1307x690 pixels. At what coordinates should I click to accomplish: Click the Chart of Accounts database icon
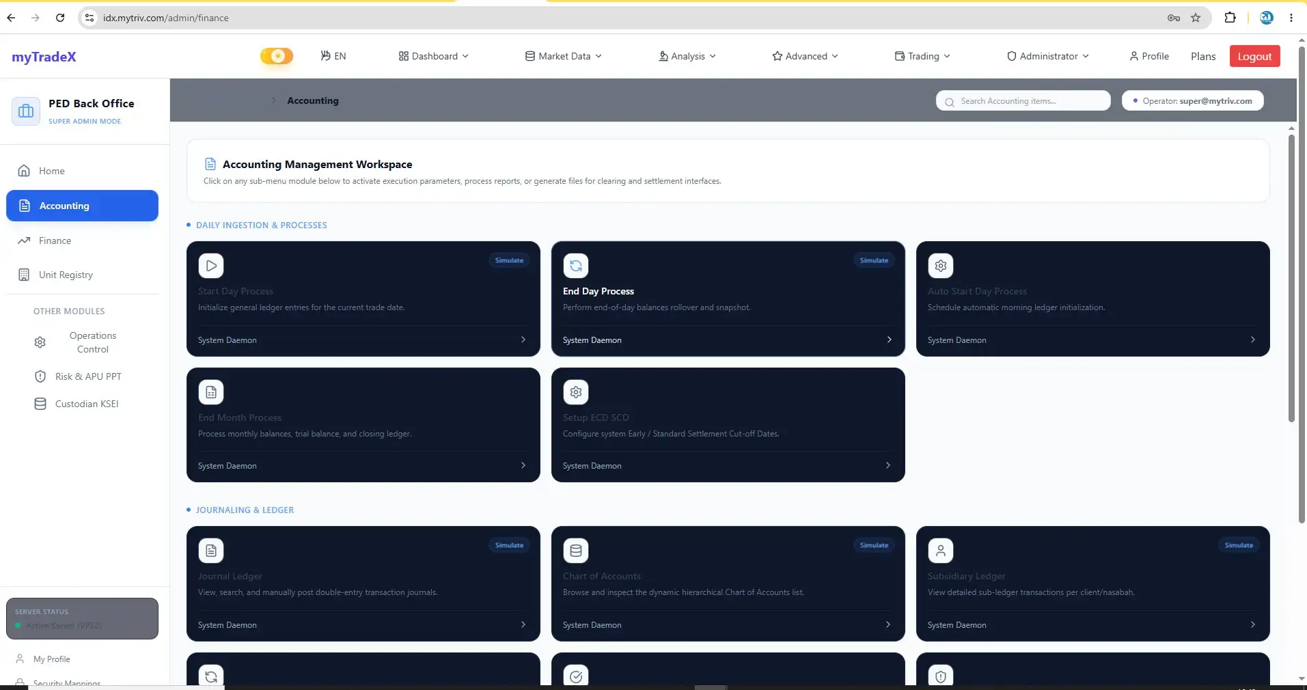[576, 551]
